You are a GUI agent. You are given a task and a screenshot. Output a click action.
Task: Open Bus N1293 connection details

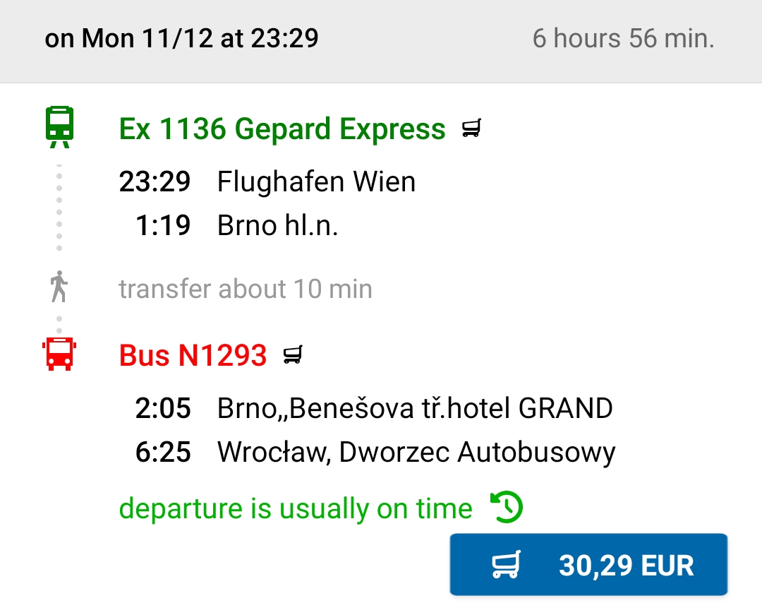tap(193, 355)
